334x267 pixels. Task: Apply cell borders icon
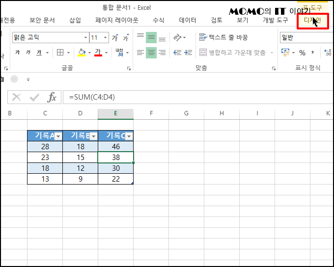pyautogui.click(x=60, y=53)
